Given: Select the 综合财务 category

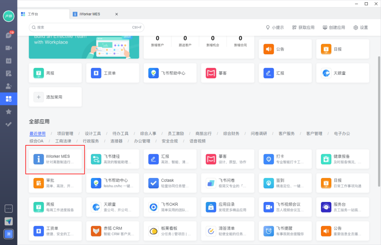Looking at the screenshot, I should pyautogui.click(x=231, y=134).
